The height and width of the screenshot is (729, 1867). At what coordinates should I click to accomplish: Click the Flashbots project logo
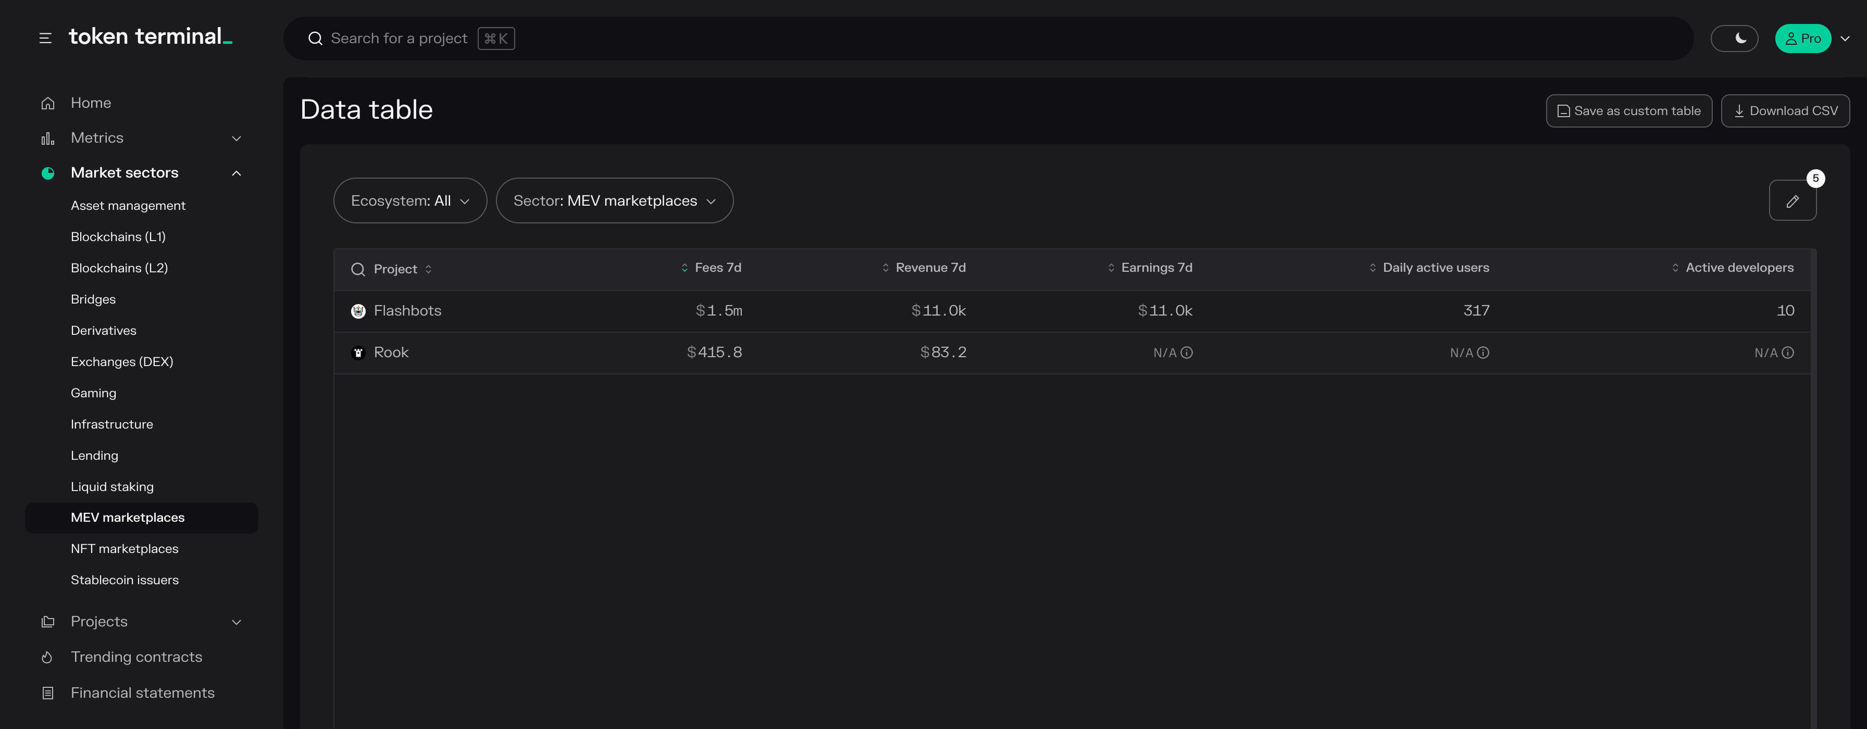(x=358, y=311)
